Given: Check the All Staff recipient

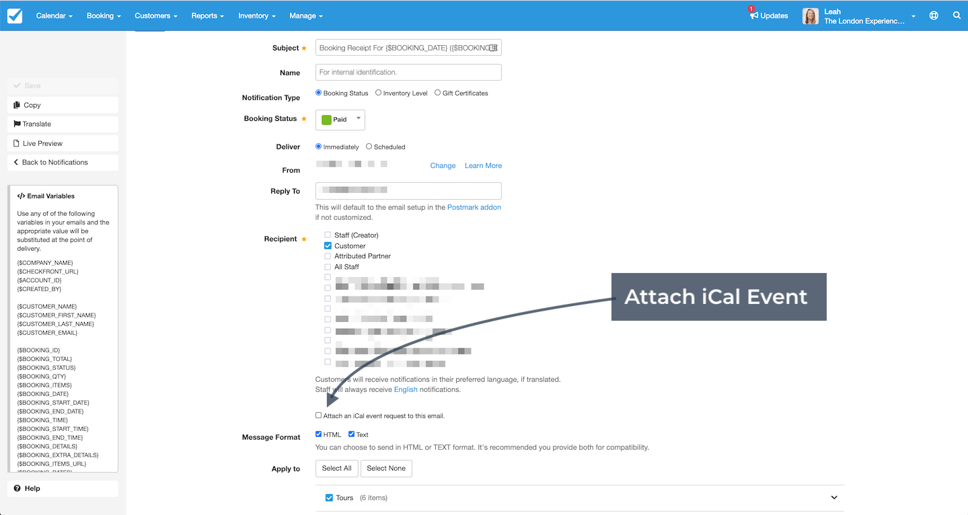Looking at the screenshot, I should click(328, 267).
